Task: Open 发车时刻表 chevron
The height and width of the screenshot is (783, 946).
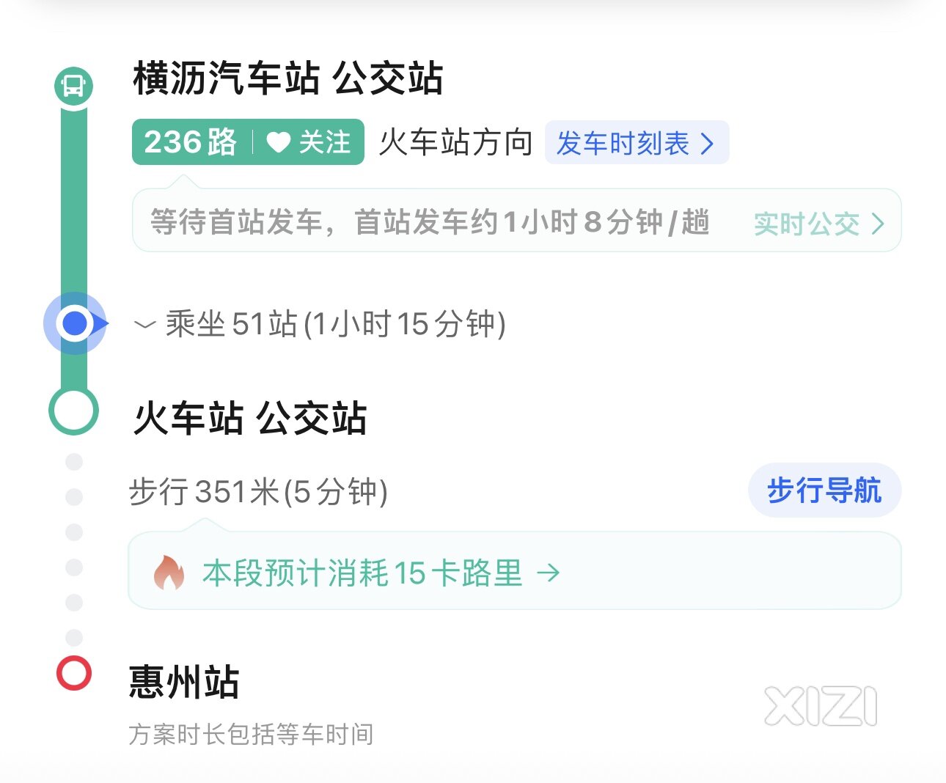Action: [x=707, y=143]
